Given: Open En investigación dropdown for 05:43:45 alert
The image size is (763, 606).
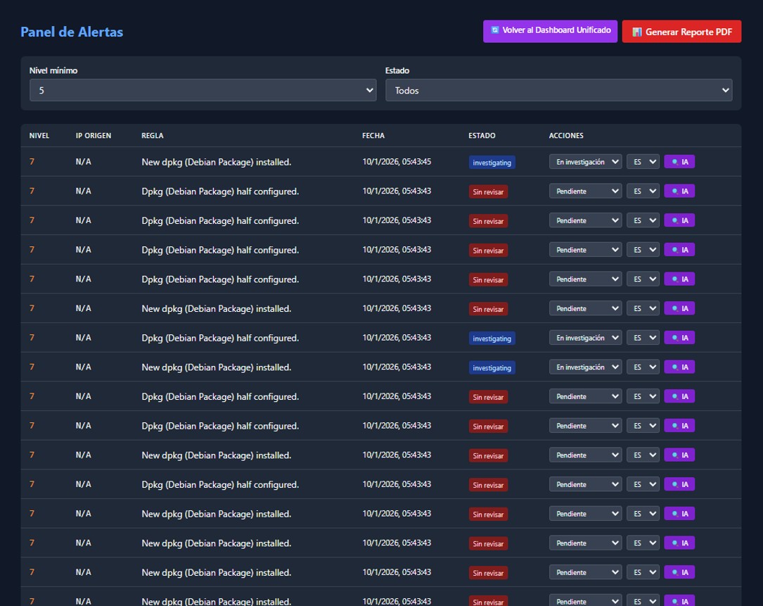Looking at the screenshot, I should point(585,162).
